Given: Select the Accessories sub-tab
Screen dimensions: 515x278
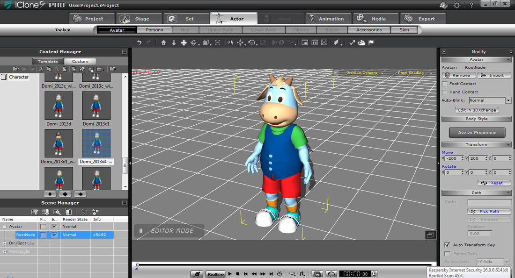Looking at the screenshot, I should click(369, 30).
